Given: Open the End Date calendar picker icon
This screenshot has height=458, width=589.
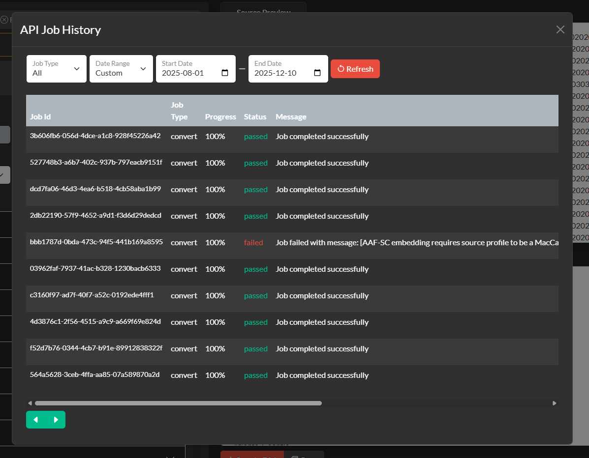Looking at the screenshot, I should click(317, 72).
